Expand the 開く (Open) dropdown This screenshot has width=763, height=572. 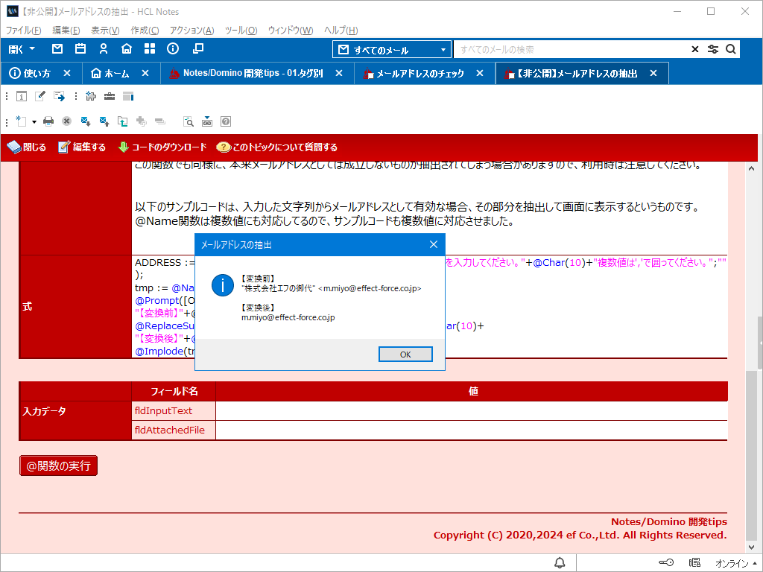click(x=22, y=49)
